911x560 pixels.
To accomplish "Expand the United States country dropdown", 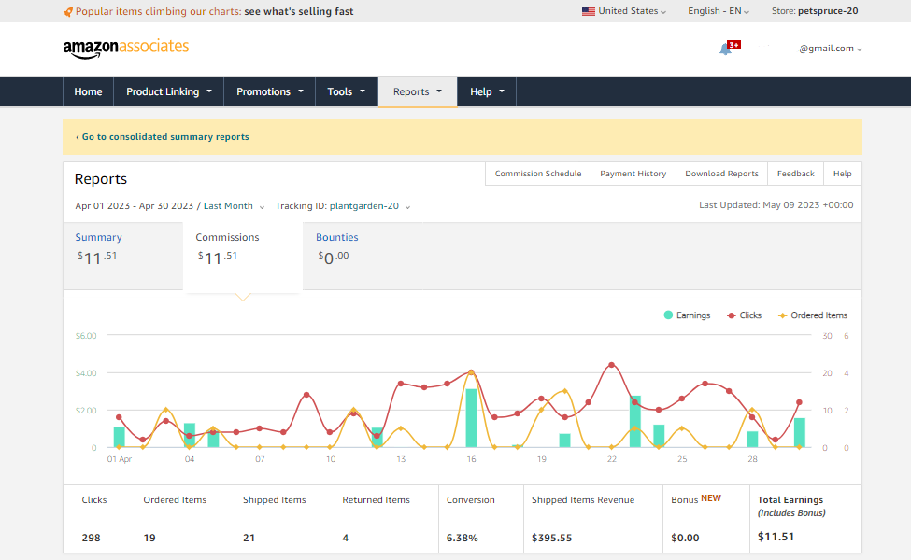I will coord(624,11).
